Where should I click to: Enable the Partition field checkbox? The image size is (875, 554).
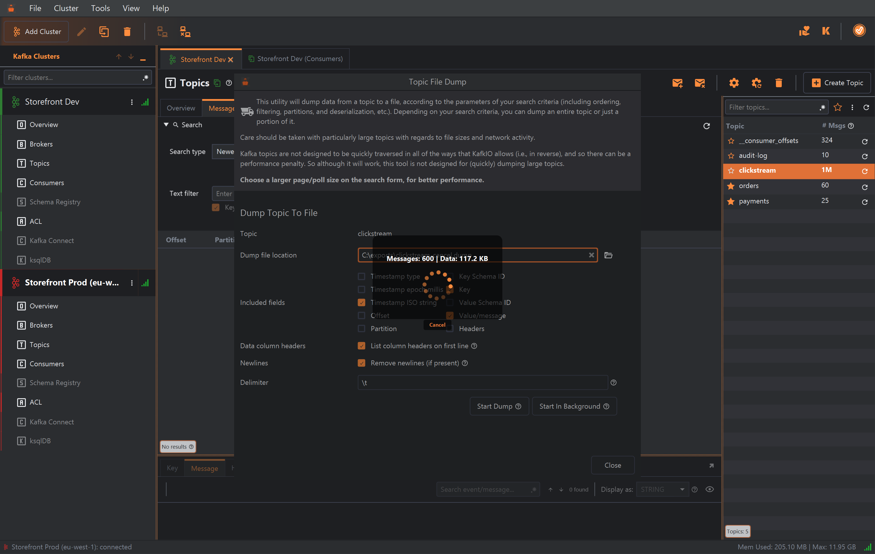[362, 329]
